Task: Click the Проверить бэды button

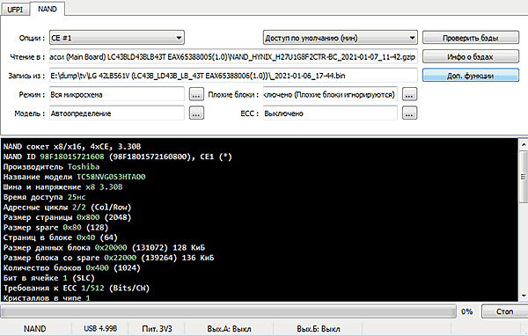Action: pos(471,38)
